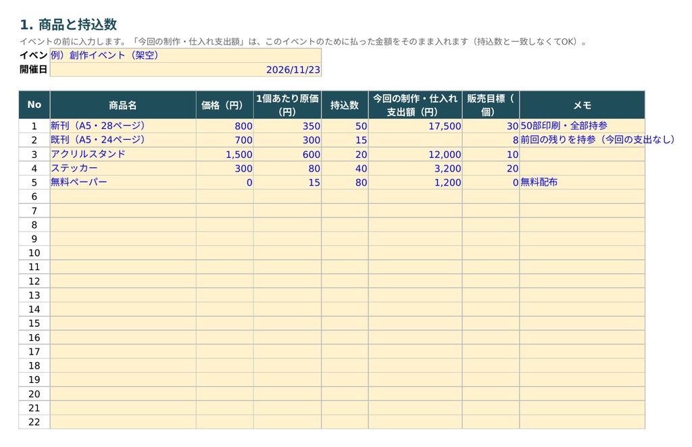Select the spending cell showing 12,000
The width and height of the screenshot is (692, 447).
click(x=416, y=155)
